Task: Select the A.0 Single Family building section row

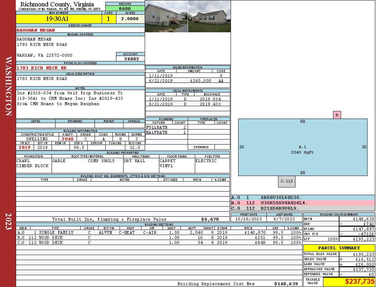Action: click(159, 232)
